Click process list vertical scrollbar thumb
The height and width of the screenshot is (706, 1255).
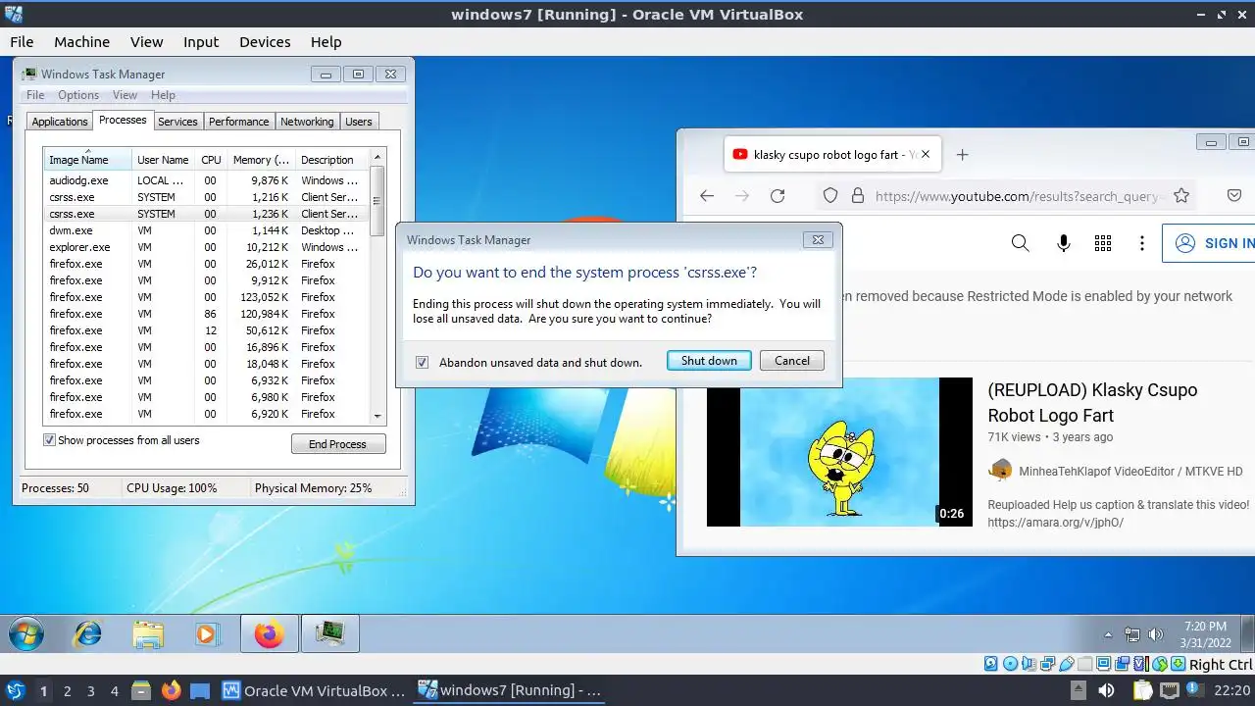pyautogui.click(x=376, y=201)
